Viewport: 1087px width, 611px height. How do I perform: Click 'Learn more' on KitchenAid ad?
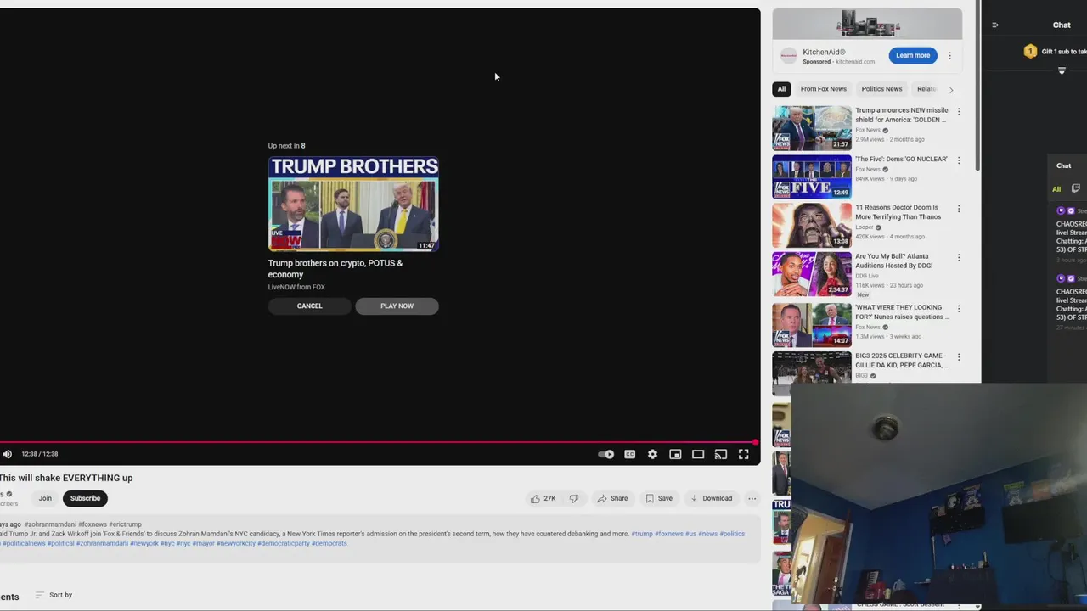pos(913,55)
